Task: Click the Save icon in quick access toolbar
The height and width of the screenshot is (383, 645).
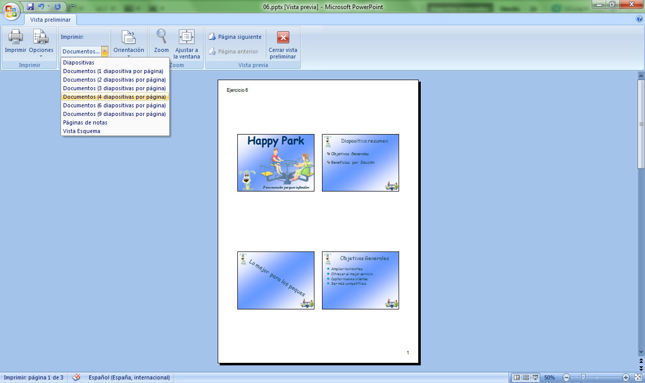Action: pyautogui.click(x=31, y=7)
